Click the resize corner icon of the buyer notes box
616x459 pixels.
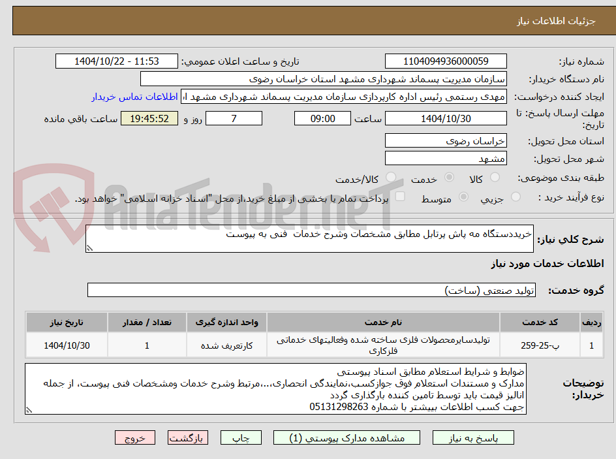click(x=27, y=411)
